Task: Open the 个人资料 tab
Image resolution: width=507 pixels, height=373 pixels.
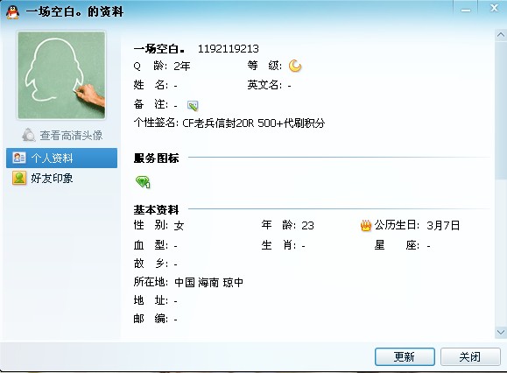Action: click(x=62, y=158)
